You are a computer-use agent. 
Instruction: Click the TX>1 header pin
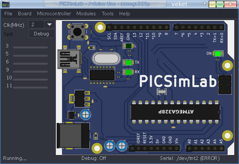[215, 27]
